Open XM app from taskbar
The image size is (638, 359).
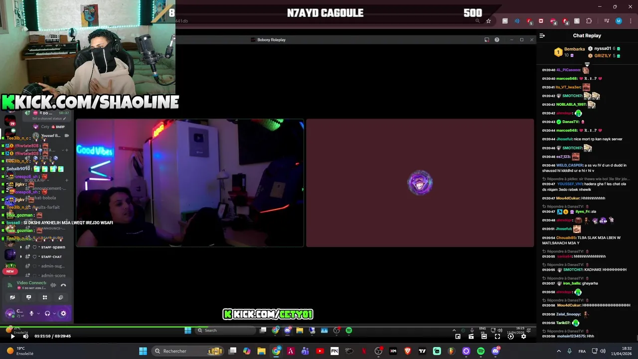coord(393,351)
